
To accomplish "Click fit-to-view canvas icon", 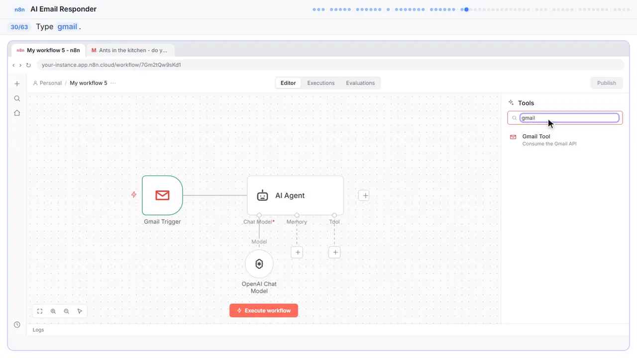I will click(40, 311).
